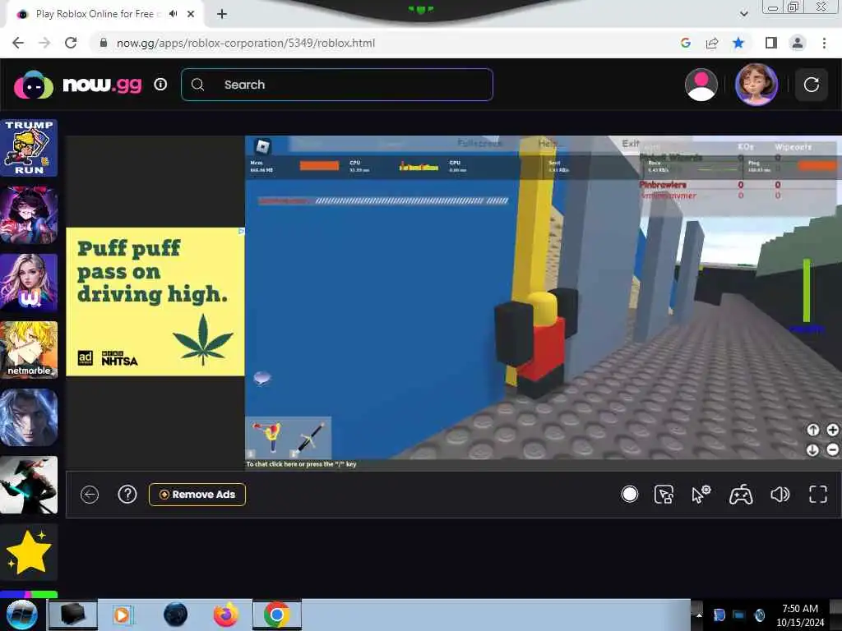Click the camera tilt down arrow
The height and width of the screenshot is (631, 842).
point(812,449)
